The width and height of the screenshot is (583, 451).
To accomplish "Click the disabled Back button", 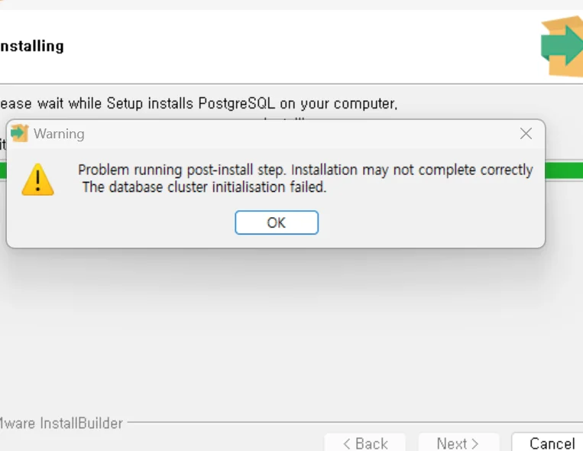I will [365, 443].
